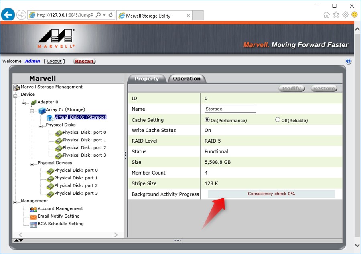Switch to the Operation tab
Image resolution: width=361 pixels, height=254 pixels.
coord(187,79)
